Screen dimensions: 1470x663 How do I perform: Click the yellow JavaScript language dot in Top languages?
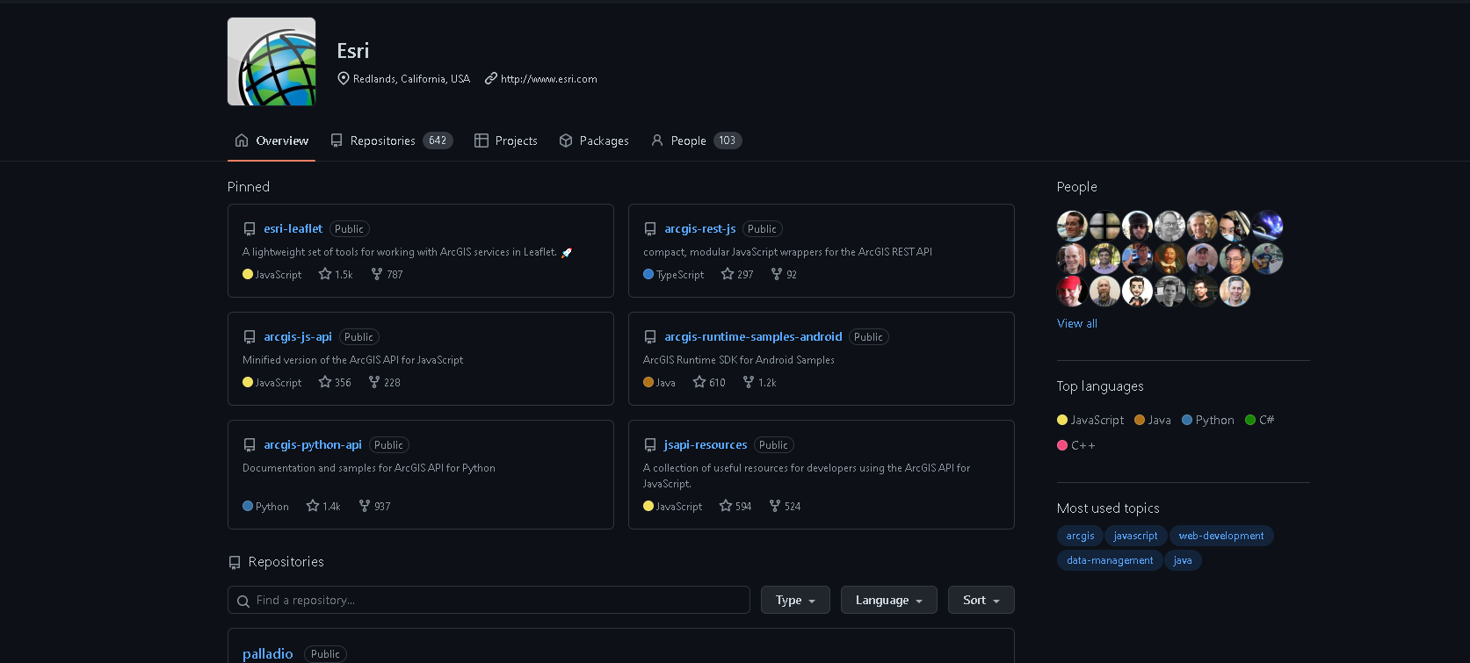coord(1062,420)
